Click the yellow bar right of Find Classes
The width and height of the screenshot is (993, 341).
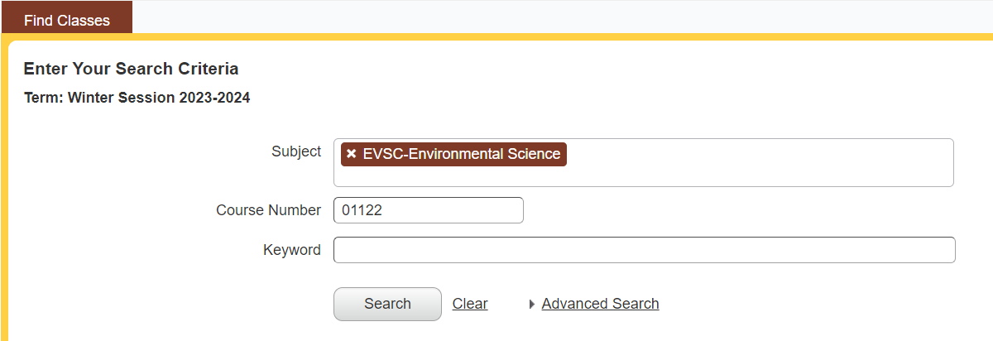click(x=563, y=36)
